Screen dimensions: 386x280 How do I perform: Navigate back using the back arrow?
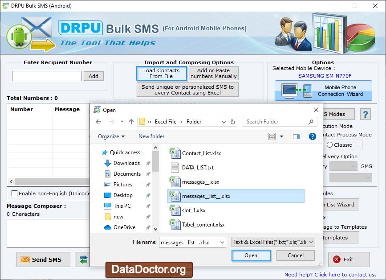pos(98,121)
